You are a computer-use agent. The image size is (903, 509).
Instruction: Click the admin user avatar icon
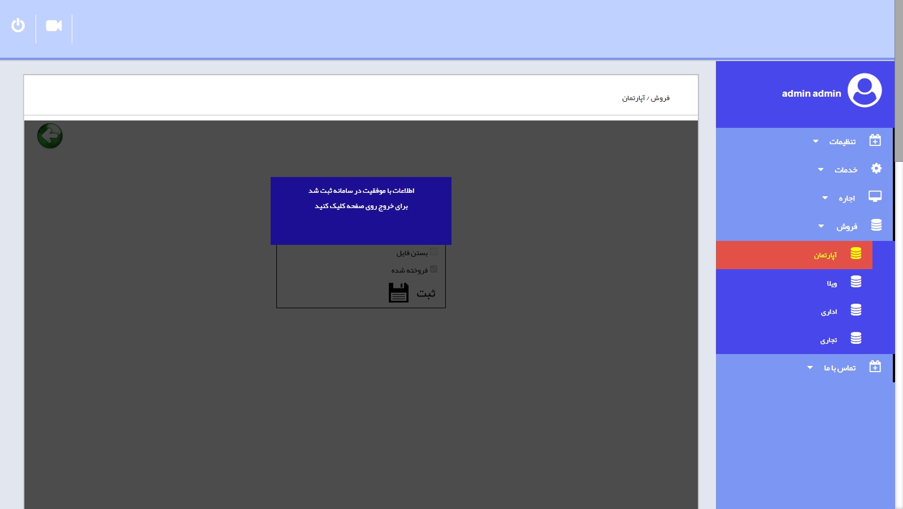tap(864, 90)
